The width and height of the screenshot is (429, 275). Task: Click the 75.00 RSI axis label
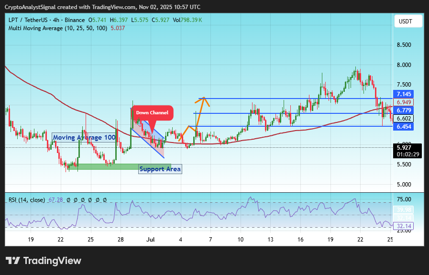click(x=404, y=199)
